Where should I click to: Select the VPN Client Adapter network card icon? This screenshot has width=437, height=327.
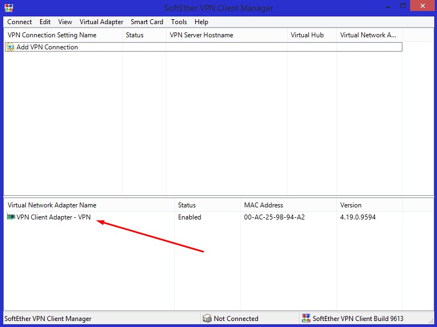11,217
